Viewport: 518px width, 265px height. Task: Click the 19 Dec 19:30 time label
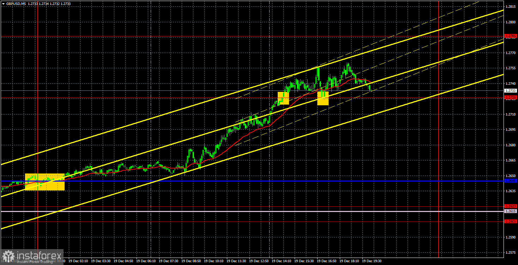372,261
